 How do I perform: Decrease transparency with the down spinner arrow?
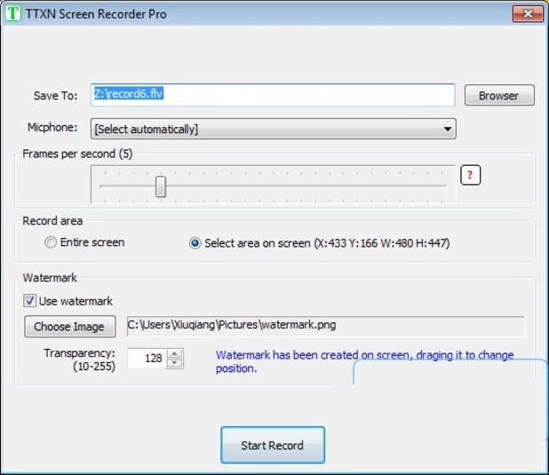click(175, 363)
